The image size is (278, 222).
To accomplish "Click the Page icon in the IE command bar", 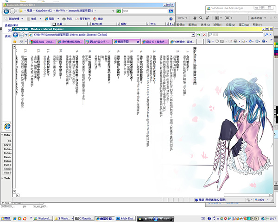I will tap(243, 42).
